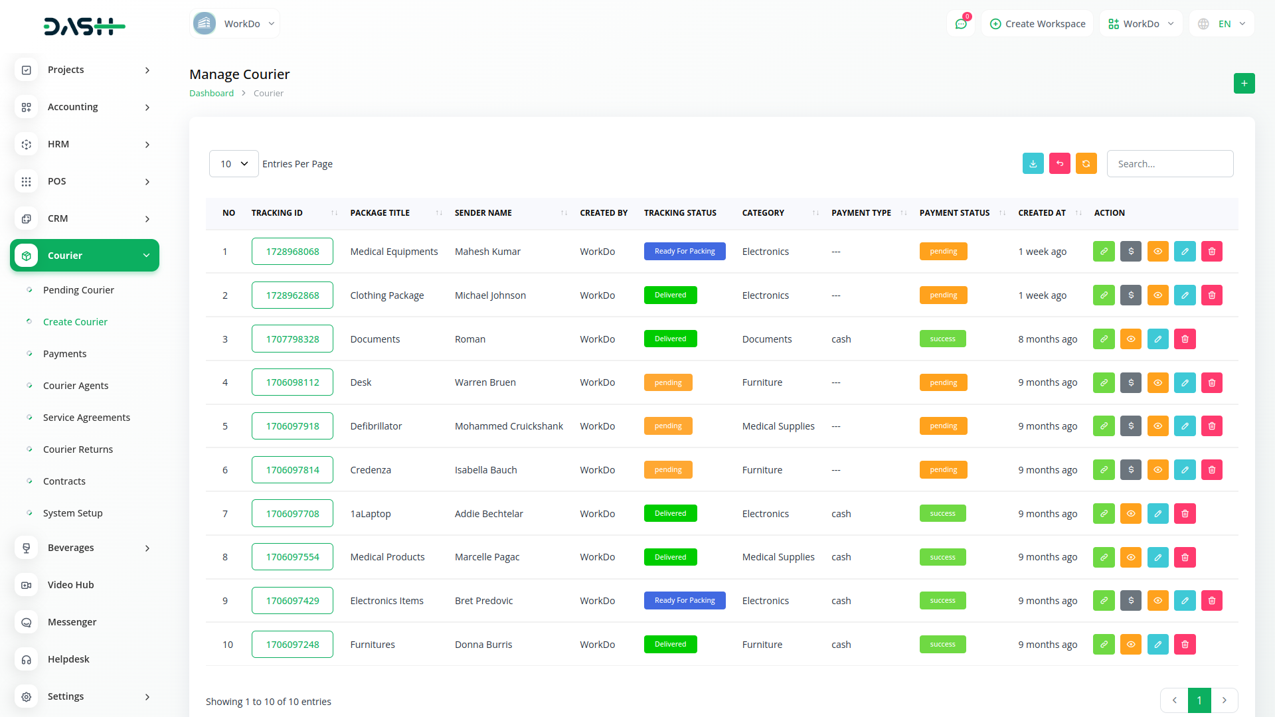1275x717 pixels.
Task: Open tracking ID 1707798328 link
Action: pos(292,339)
